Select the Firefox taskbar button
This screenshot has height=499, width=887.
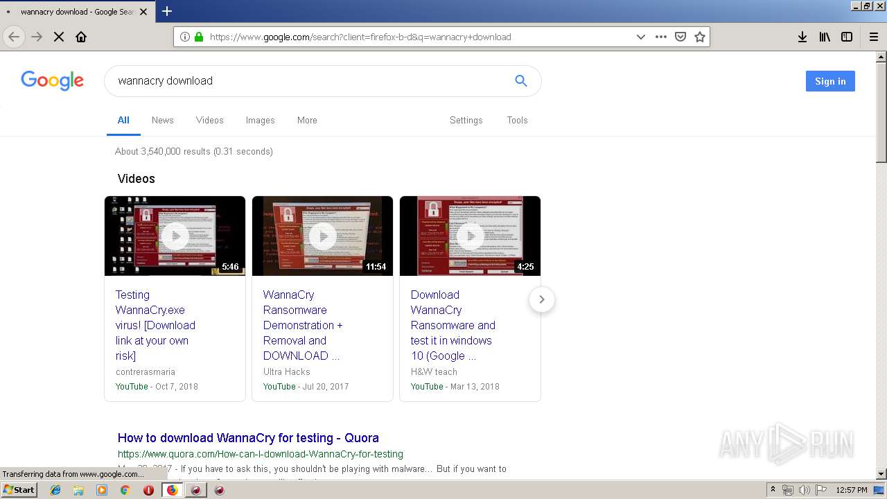172,490
